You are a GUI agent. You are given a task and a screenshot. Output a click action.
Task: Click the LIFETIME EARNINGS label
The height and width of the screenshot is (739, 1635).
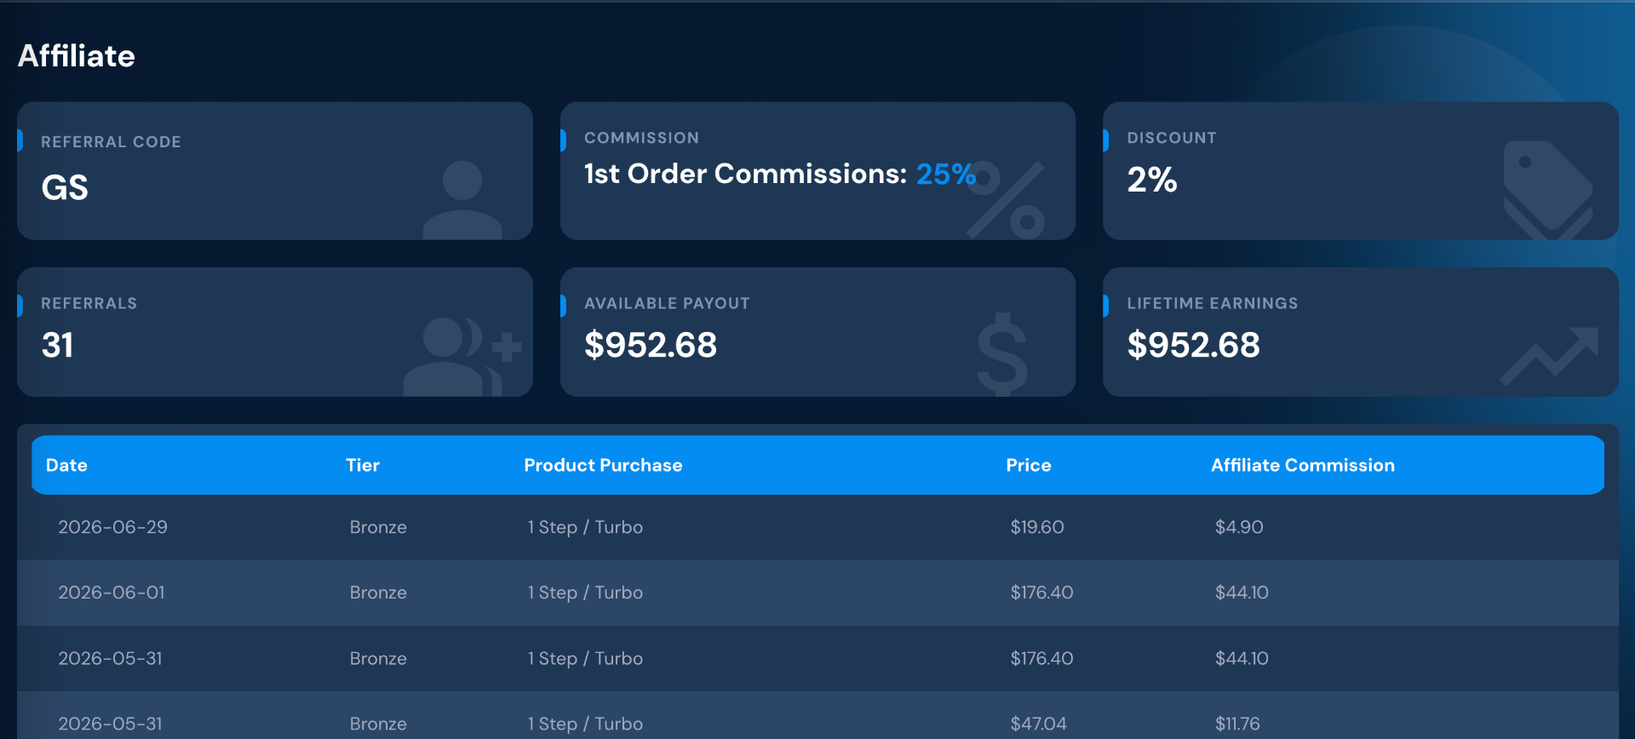tap(1213, 304)
